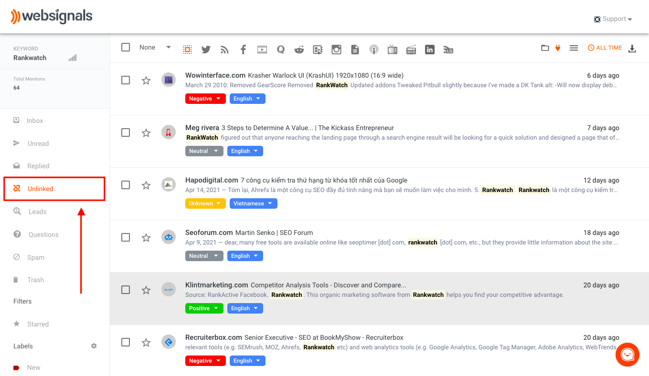Viewport: 649px width, 376px height.
Task: Star the Wowinterface.com mention
Action: (x=146, y=80)
